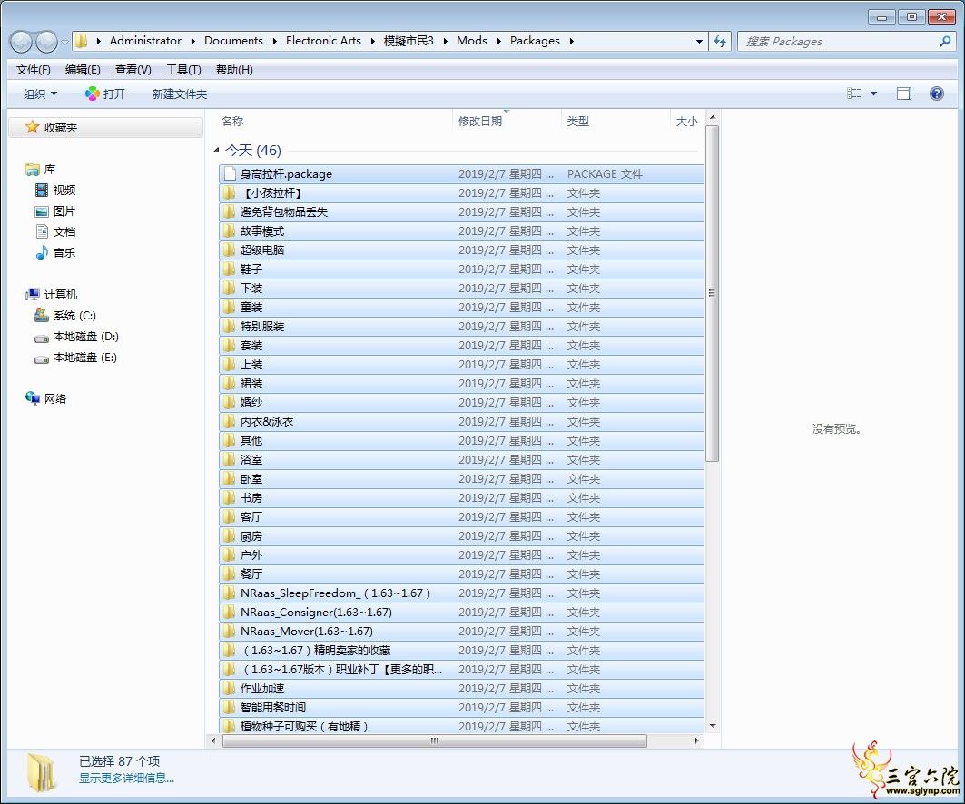Toggle the preview pane icon
965x804 pixels.
(x=903, y=93)
